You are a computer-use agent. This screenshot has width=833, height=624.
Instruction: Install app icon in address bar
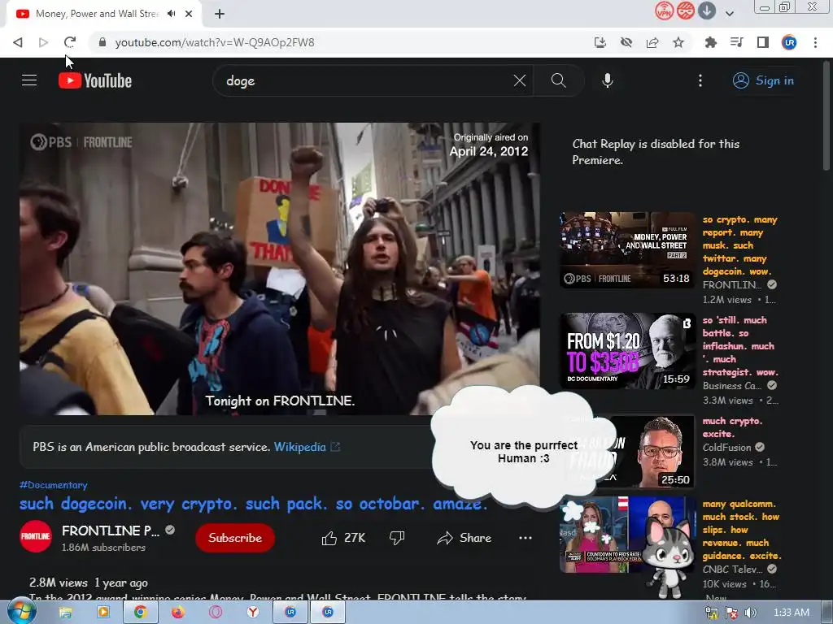point(600,42)
